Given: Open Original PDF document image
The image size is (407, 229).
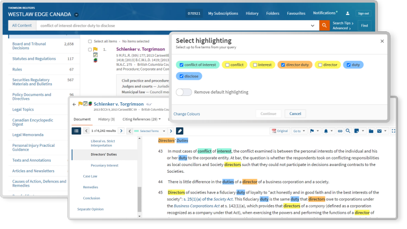Looking at the screenshot, I should pyautogui.click(x=280, y=131).
